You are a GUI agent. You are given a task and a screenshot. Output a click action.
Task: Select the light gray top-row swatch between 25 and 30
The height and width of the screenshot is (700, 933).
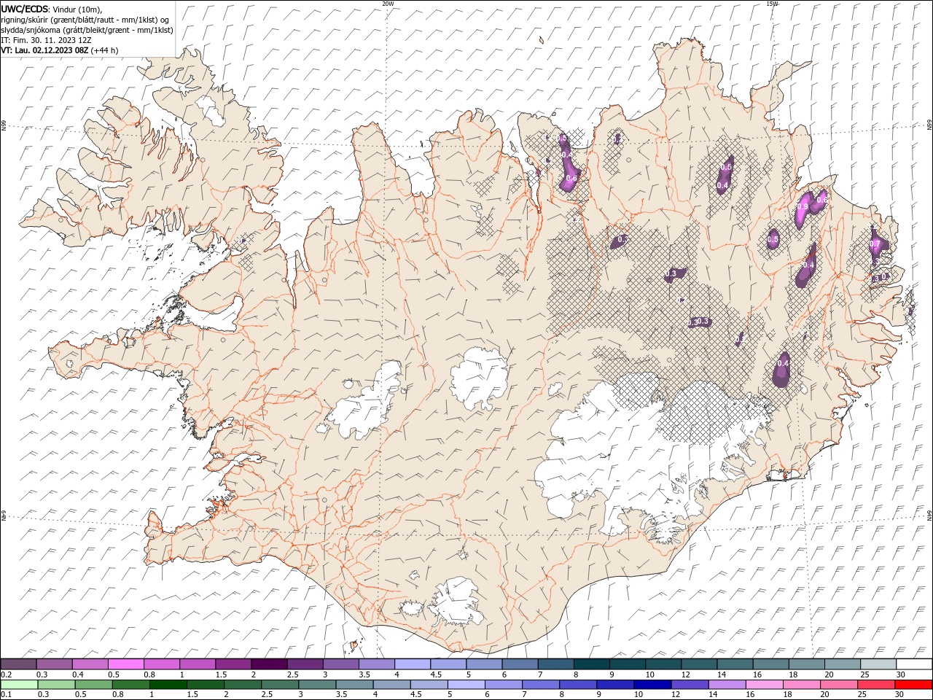[x=877, y=664]
